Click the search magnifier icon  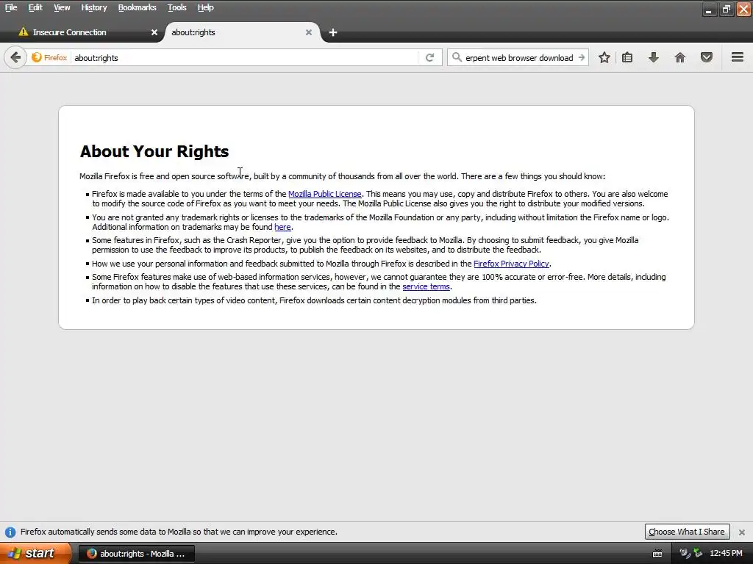coord(457,57)
